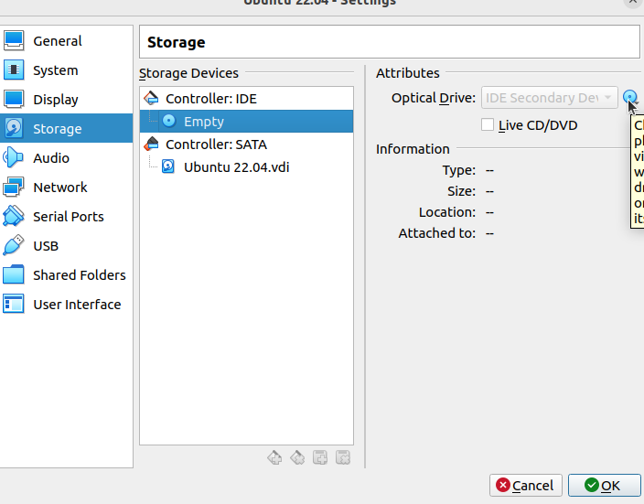The height and width of the screenshot is (504, 644).
Task: Click the optical disc icon beside Empty
Action: click(169, 121)
